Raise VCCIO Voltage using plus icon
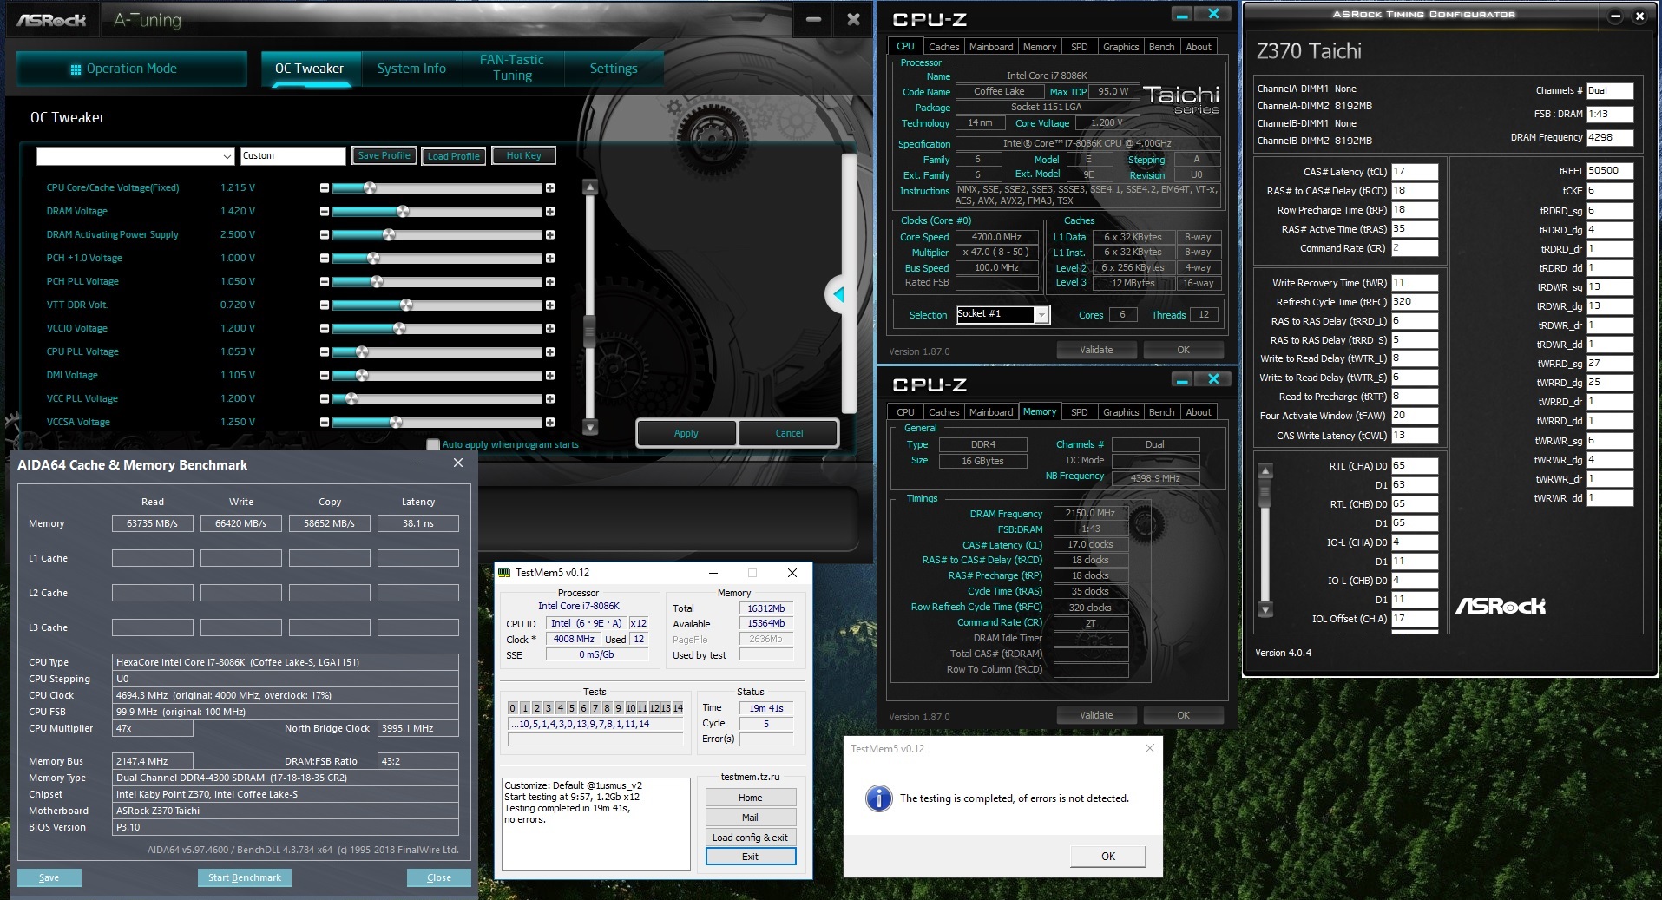1662x900 pixels. pyautogui.click(x=550, y=329)
